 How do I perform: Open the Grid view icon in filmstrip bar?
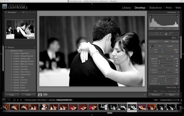[14, 100]
